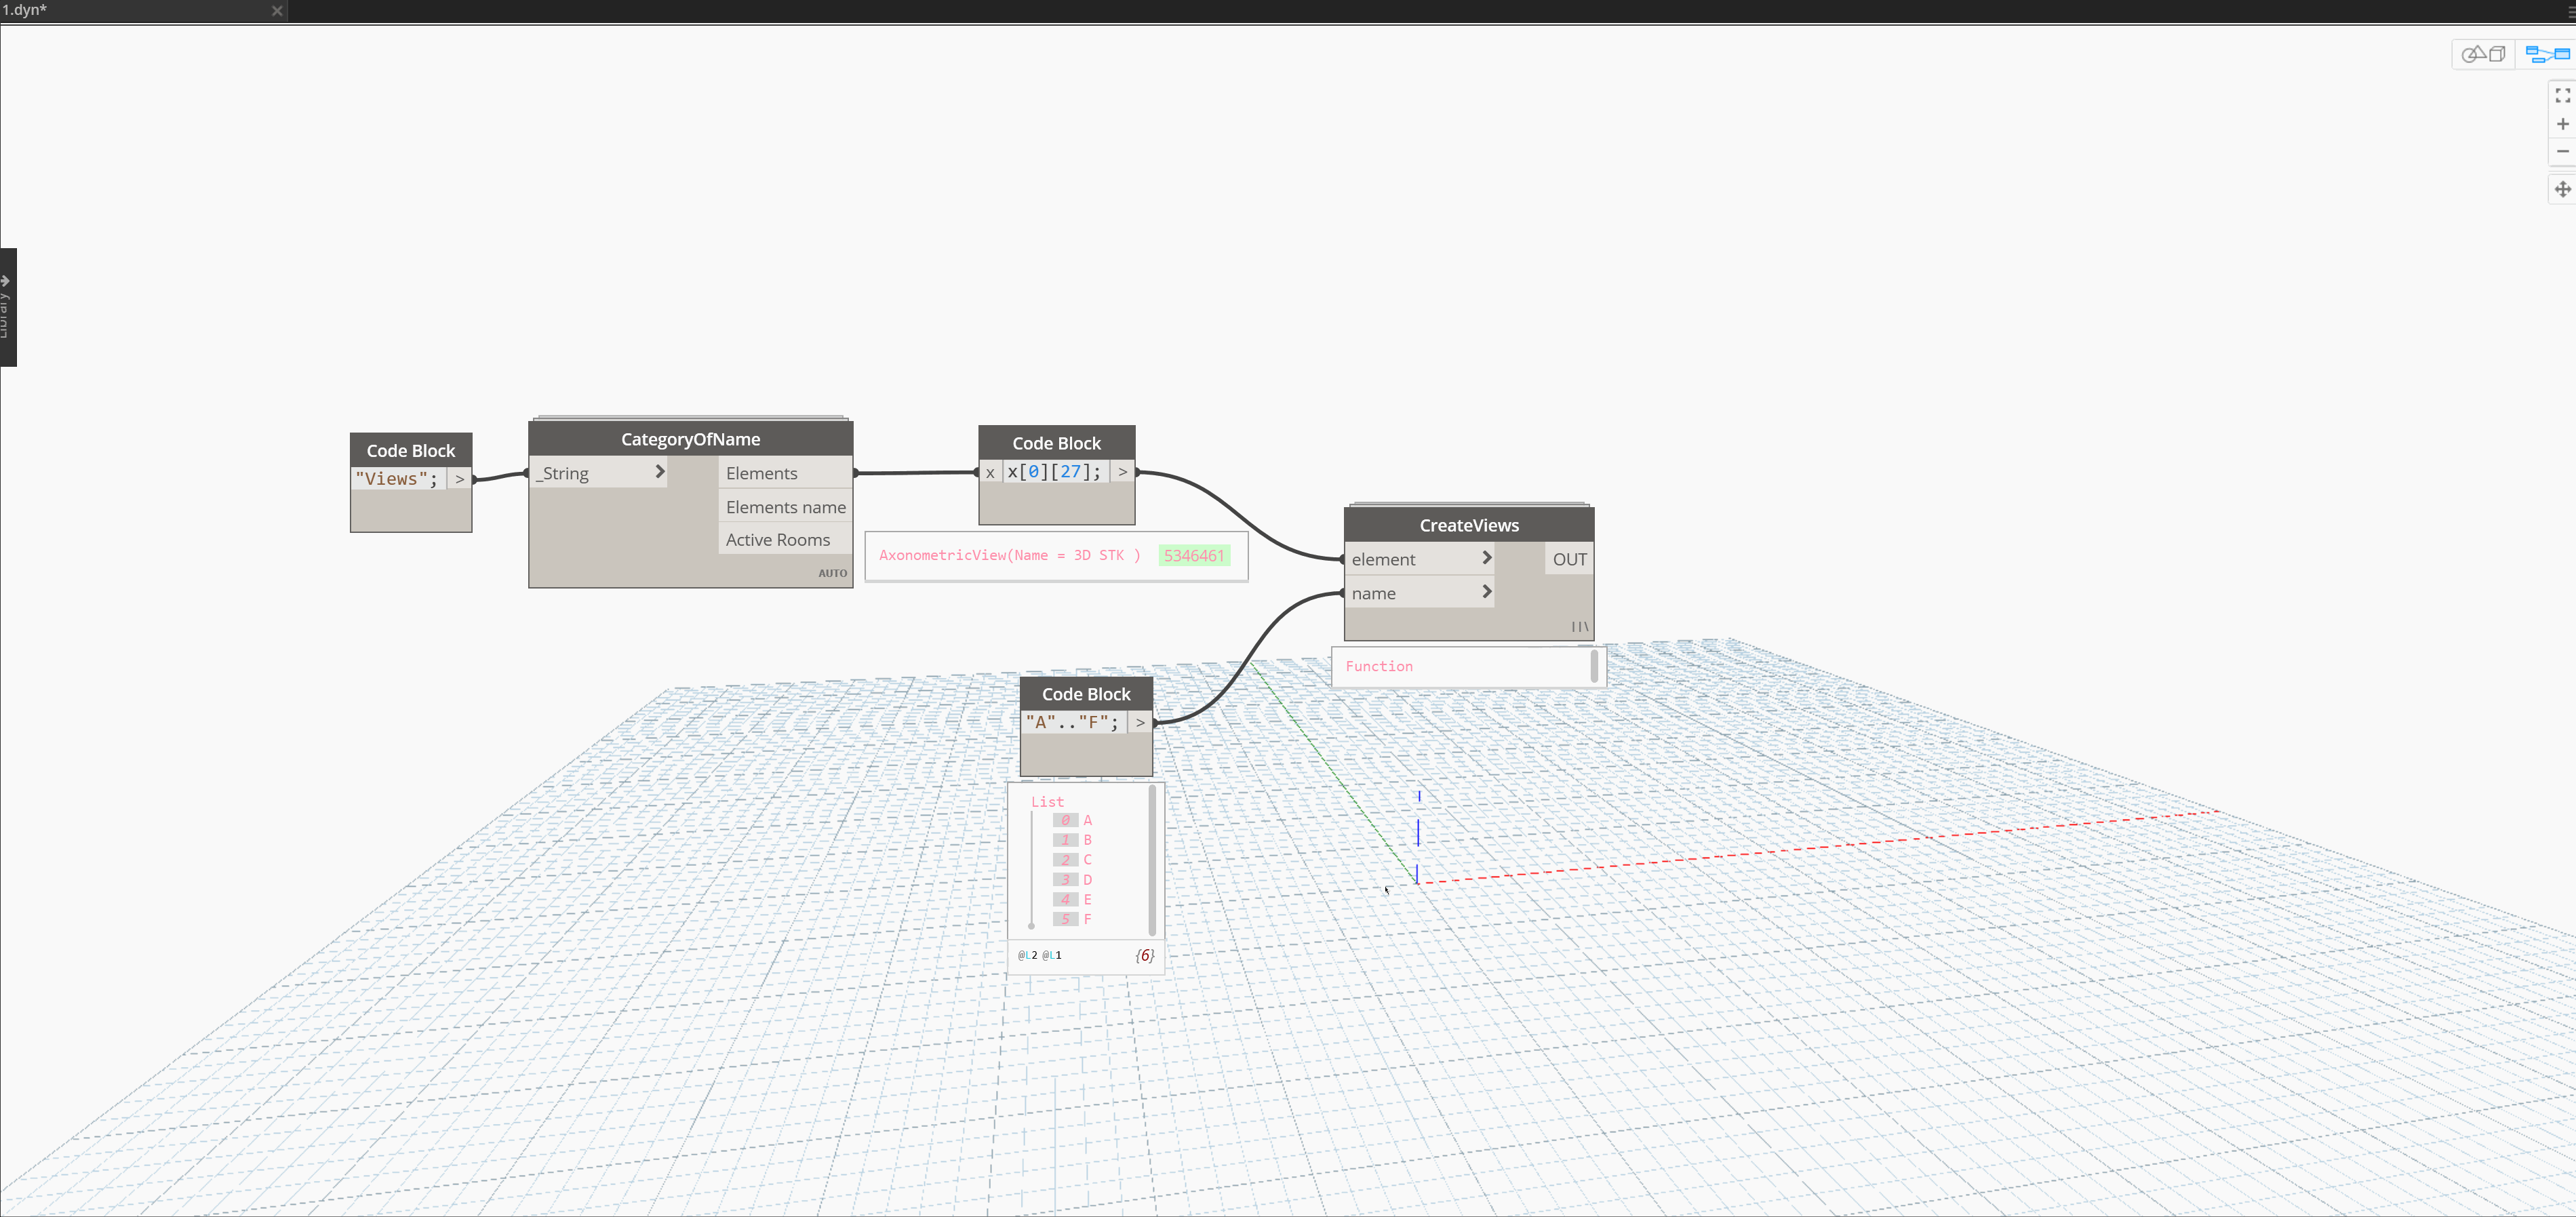The height and width of the screenshot is (1217, 2576).
Task: Open name input port chevron options
Action: (1486, 592)
